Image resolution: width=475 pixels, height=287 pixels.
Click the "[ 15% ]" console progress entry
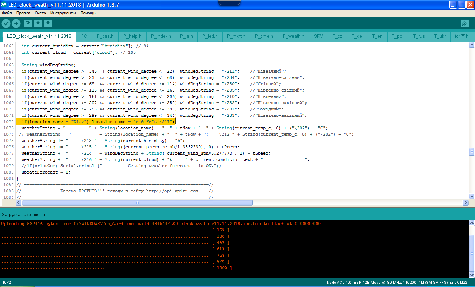pyautogui.click(x=220, y=230)
